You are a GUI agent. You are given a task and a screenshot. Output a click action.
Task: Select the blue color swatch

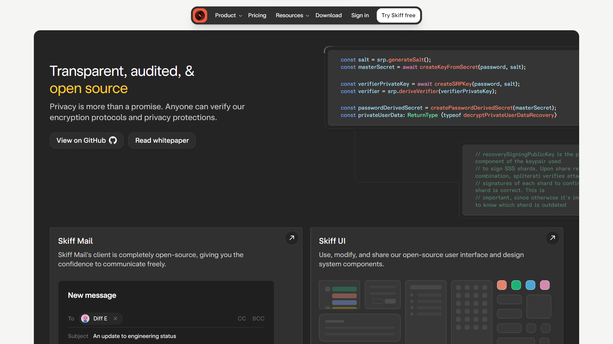point(531,285)
